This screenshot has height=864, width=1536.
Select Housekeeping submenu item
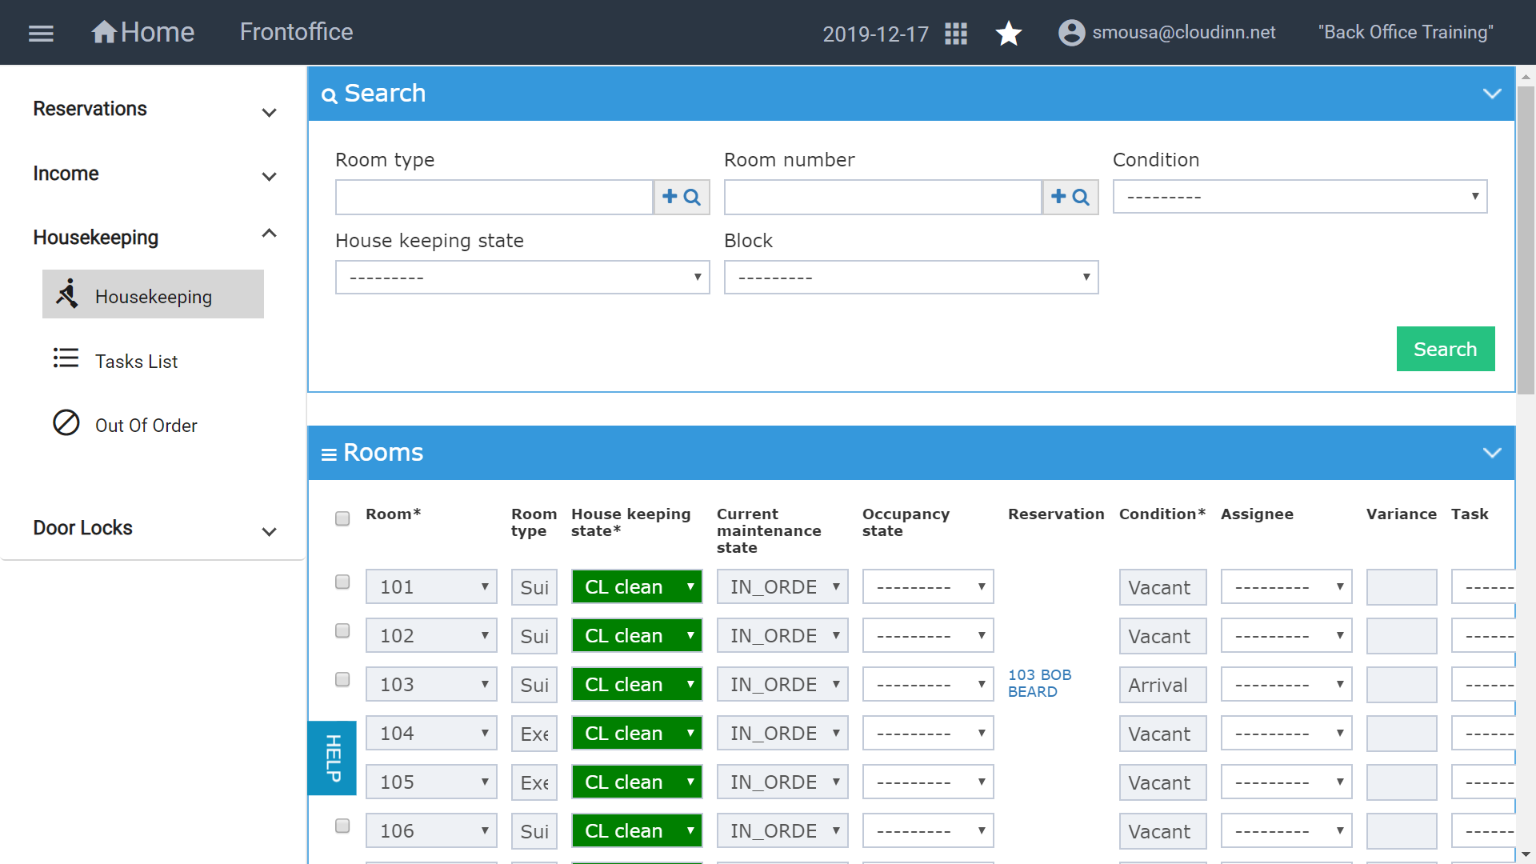pyautogui.click(x=153, y=294)
